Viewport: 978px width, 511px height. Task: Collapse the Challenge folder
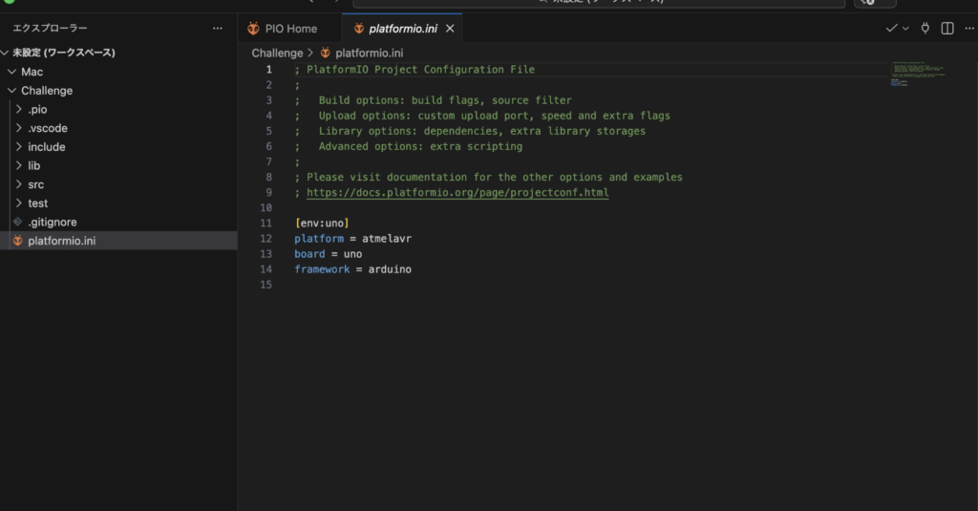coord(46,91)
